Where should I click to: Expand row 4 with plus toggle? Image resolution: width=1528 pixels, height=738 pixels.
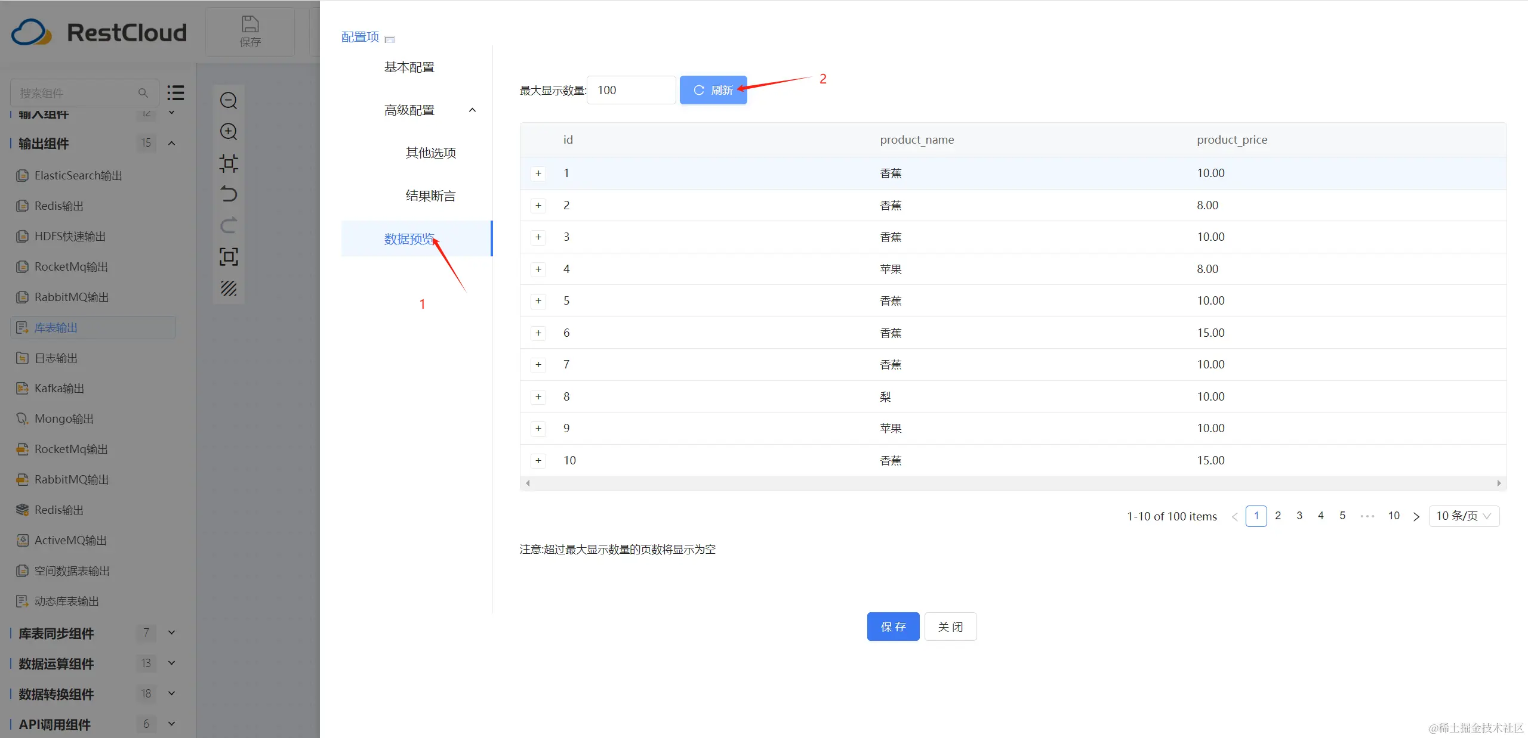tap(538, 269)
